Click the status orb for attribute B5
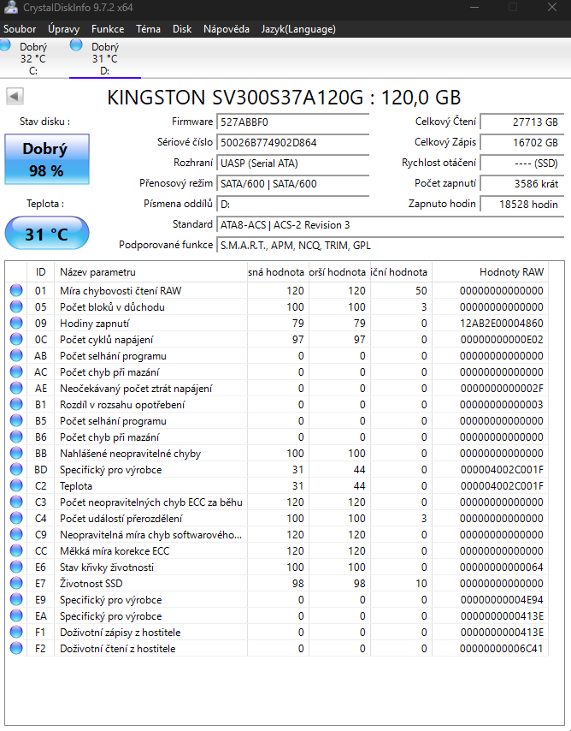 coord(16,420)
